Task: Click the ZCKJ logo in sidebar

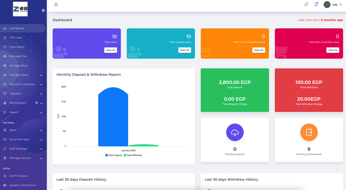Action: (20, 9)
